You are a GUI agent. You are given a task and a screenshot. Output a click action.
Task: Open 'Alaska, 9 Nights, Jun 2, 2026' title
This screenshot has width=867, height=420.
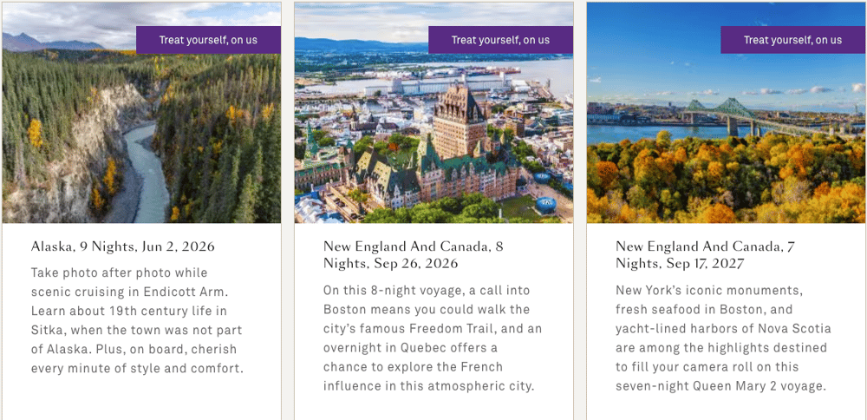pos(122,246)
